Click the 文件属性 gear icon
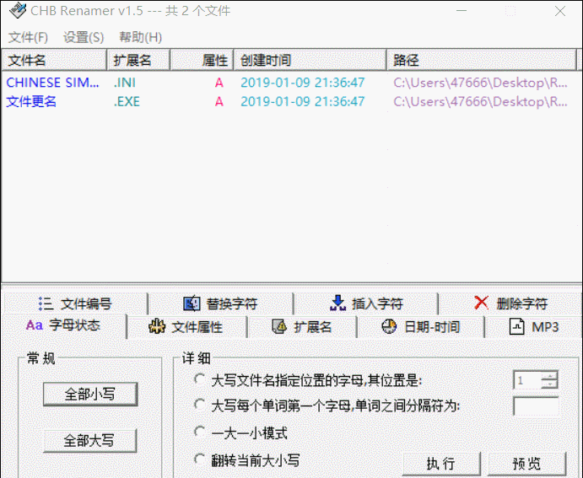 click(x=156, y=327)
